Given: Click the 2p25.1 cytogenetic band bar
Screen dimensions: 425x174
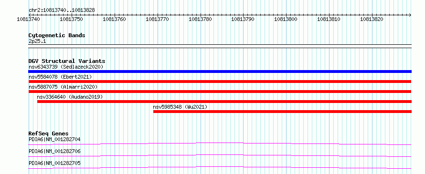Looking at the screenshot, I should (220, 46).
